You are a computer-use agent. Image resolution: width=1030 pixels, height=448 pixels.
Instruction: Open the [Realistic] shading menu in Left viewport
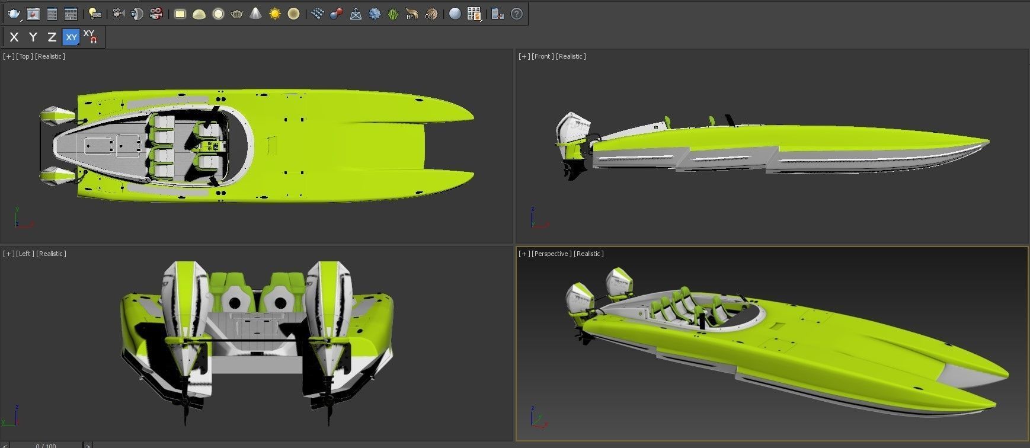(52, 254)
